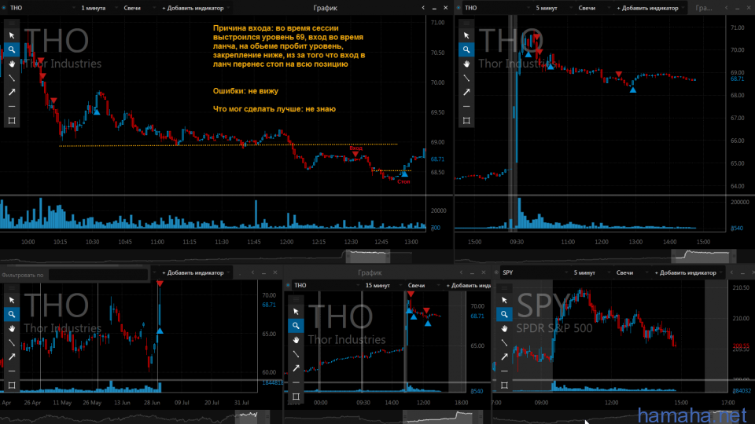Image resolution: width=755 pixels, height=424 pixels.
Task: Pick the arrow tool in the 5-minute THO chart
Action: pyautogui.click(x=466, y=92)
